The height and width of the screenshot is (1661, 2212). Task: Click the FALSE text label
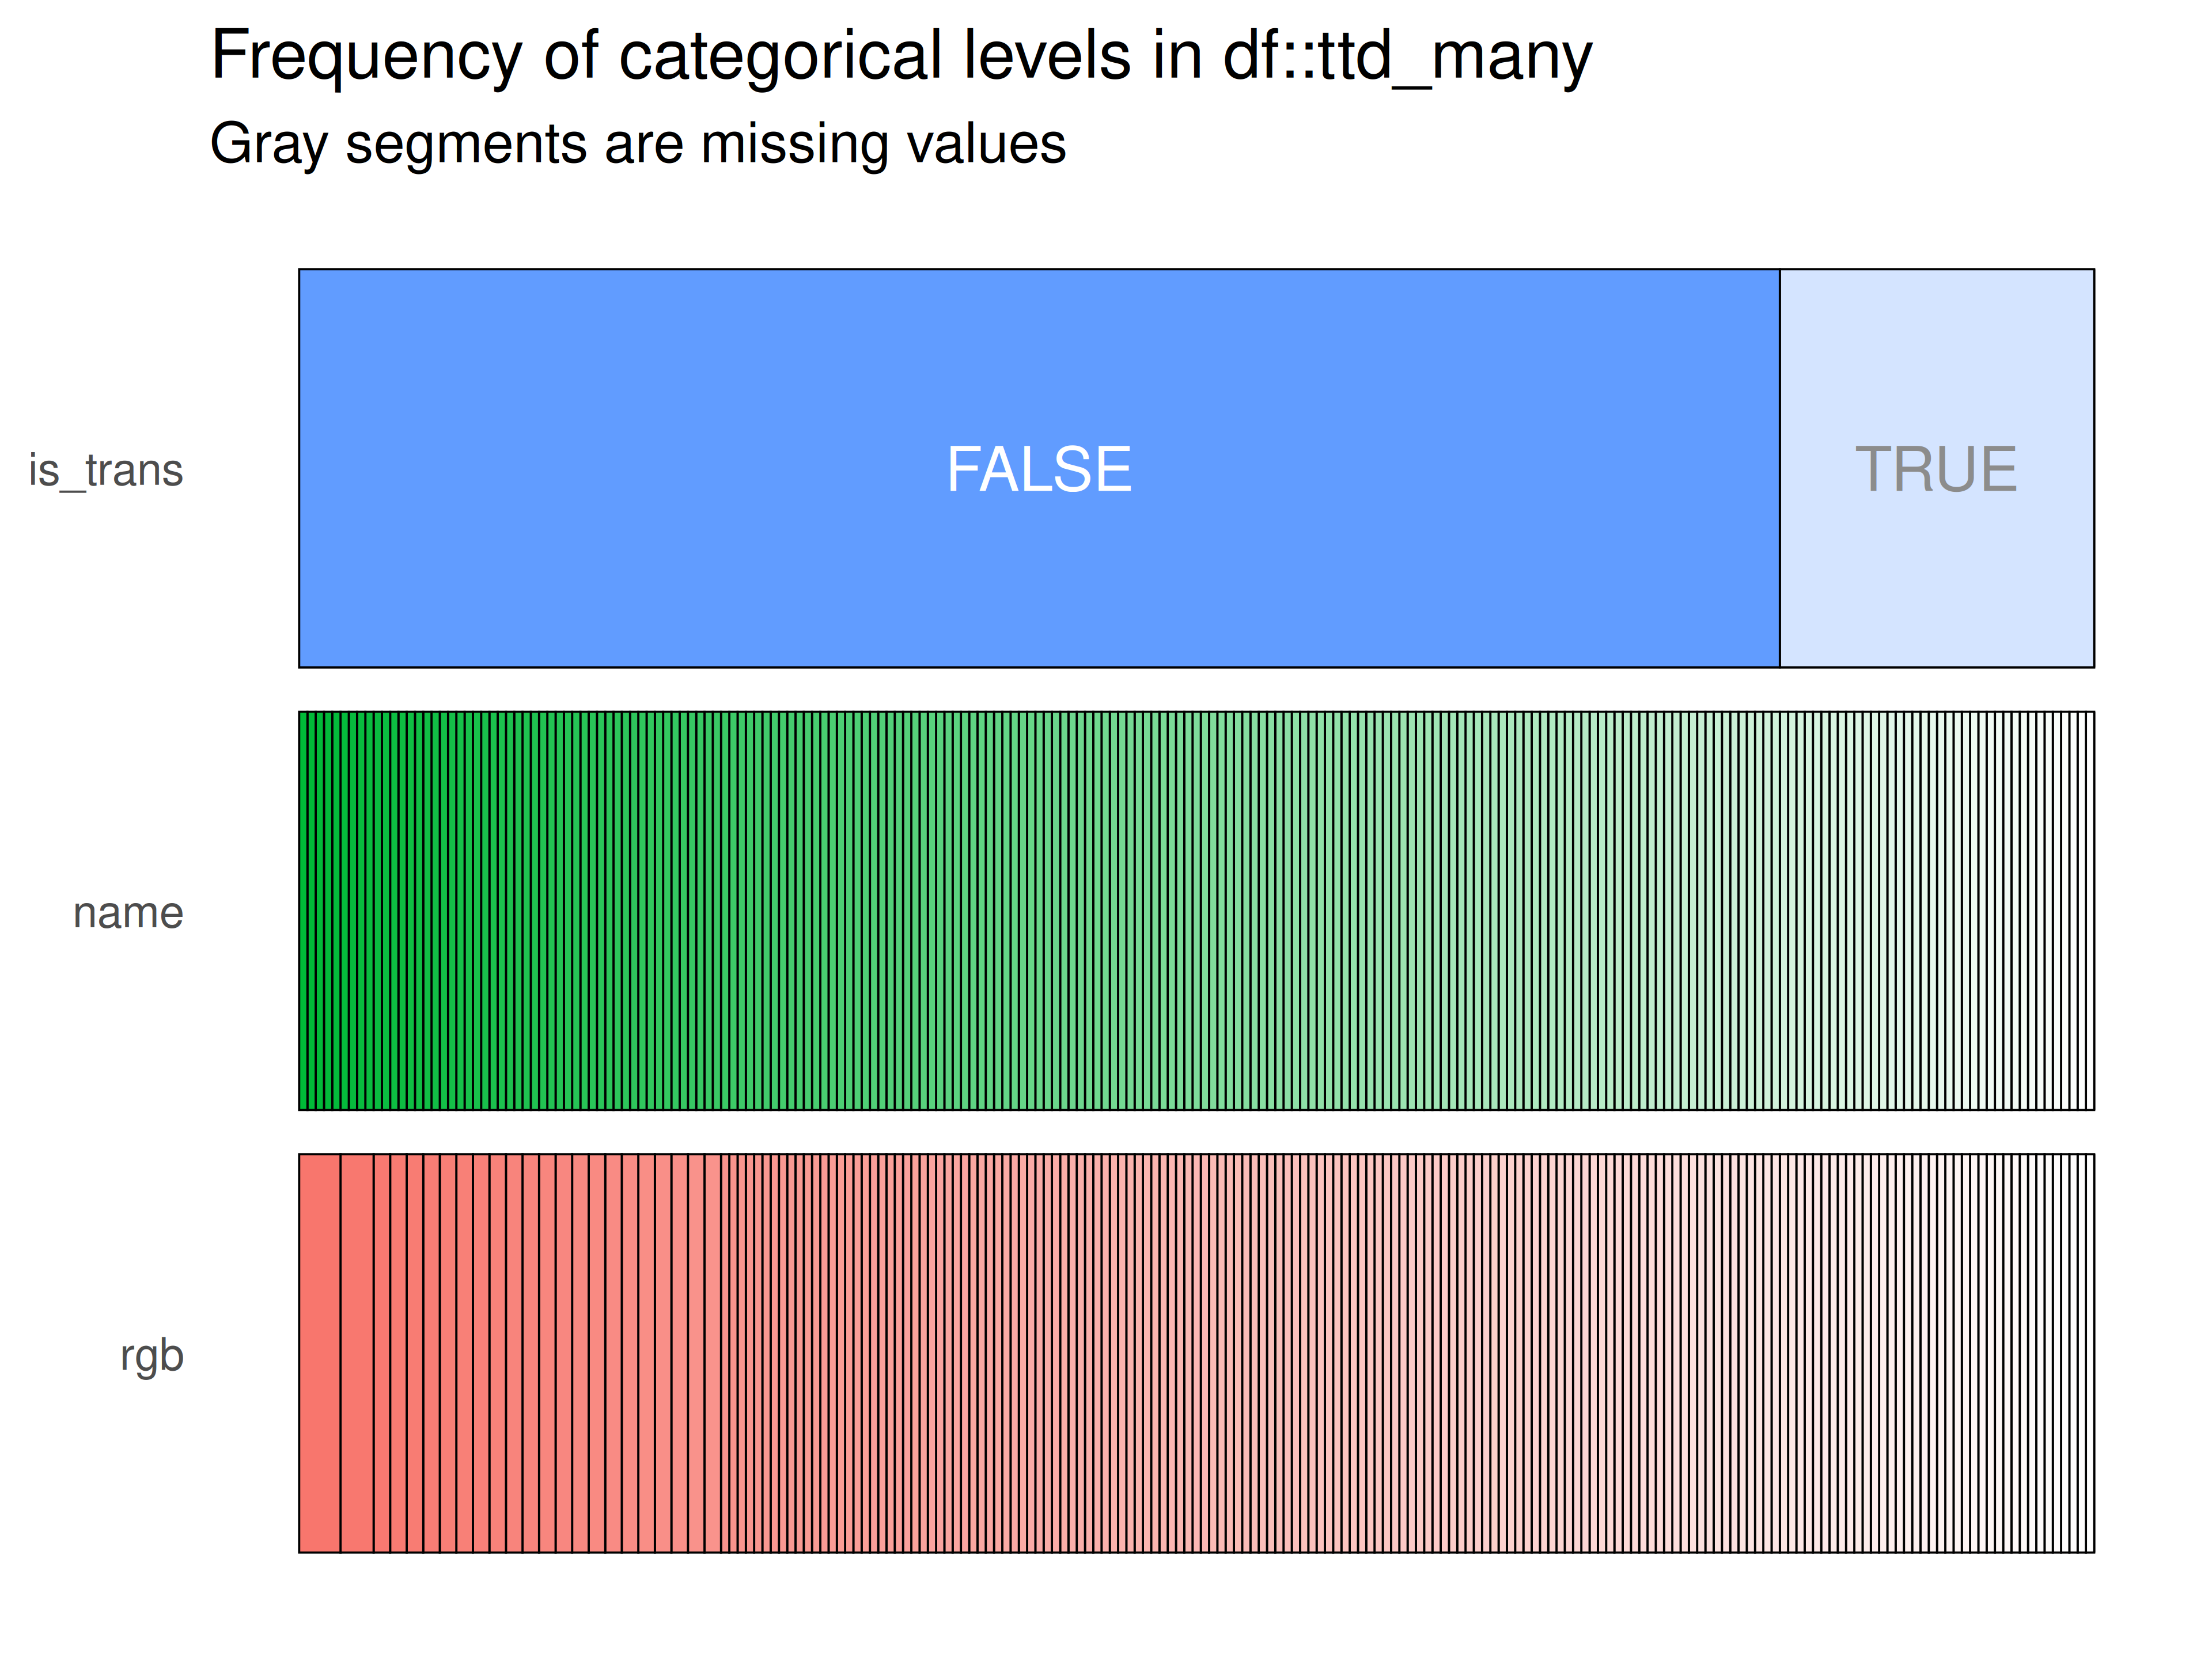[1039, 469]
